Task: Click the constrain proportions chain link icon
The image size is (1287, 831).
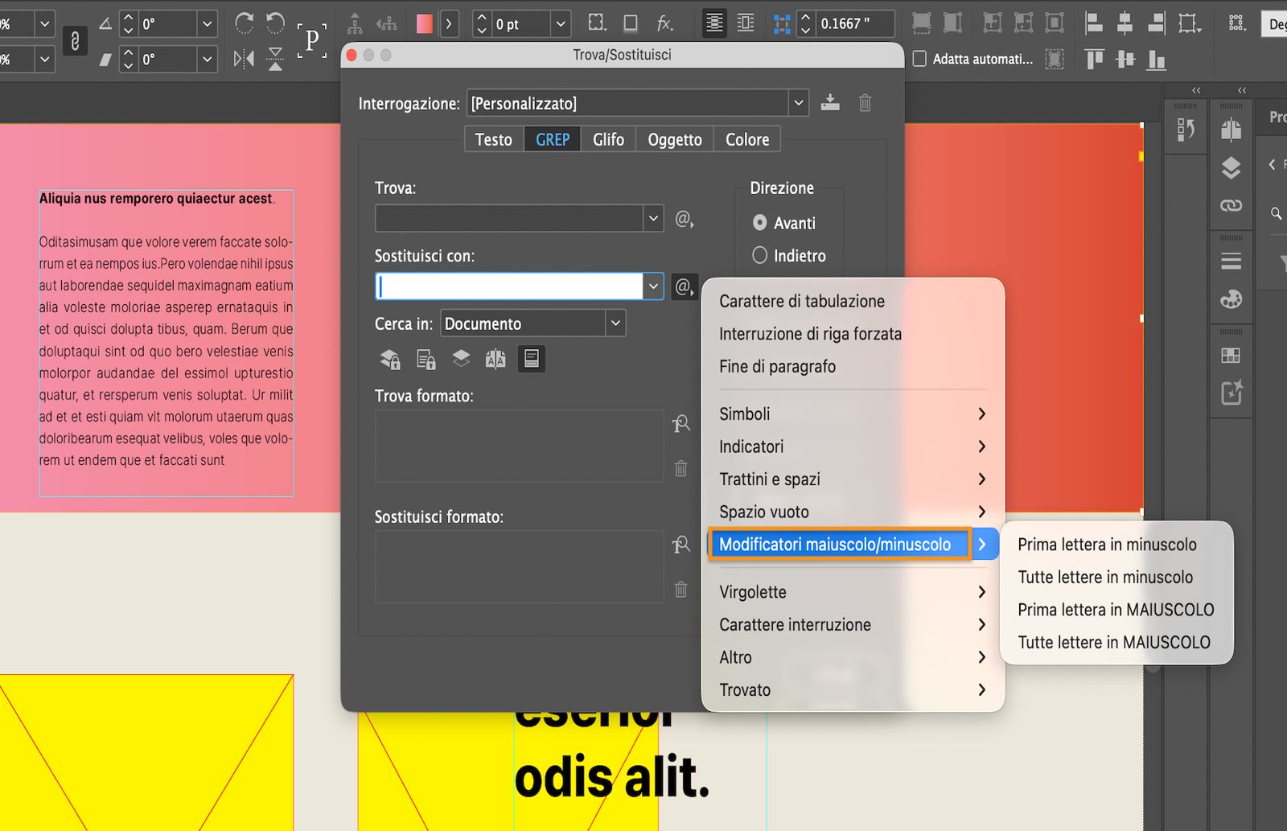Action: pyautogui.click(x=75, y=41)
